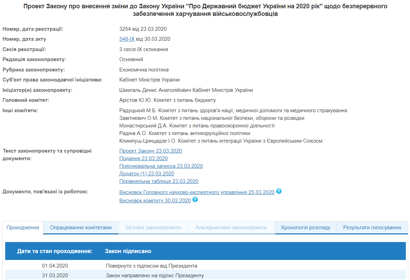
Task: Open Висновок комітету 30.03.2020 link
Action: point(155,201)
